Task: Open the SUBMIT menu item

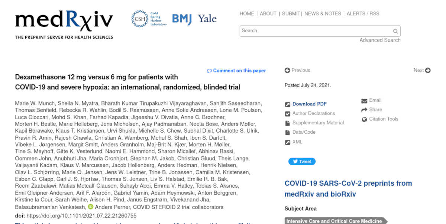Action: pyautogui.click(x=291, y=14)
